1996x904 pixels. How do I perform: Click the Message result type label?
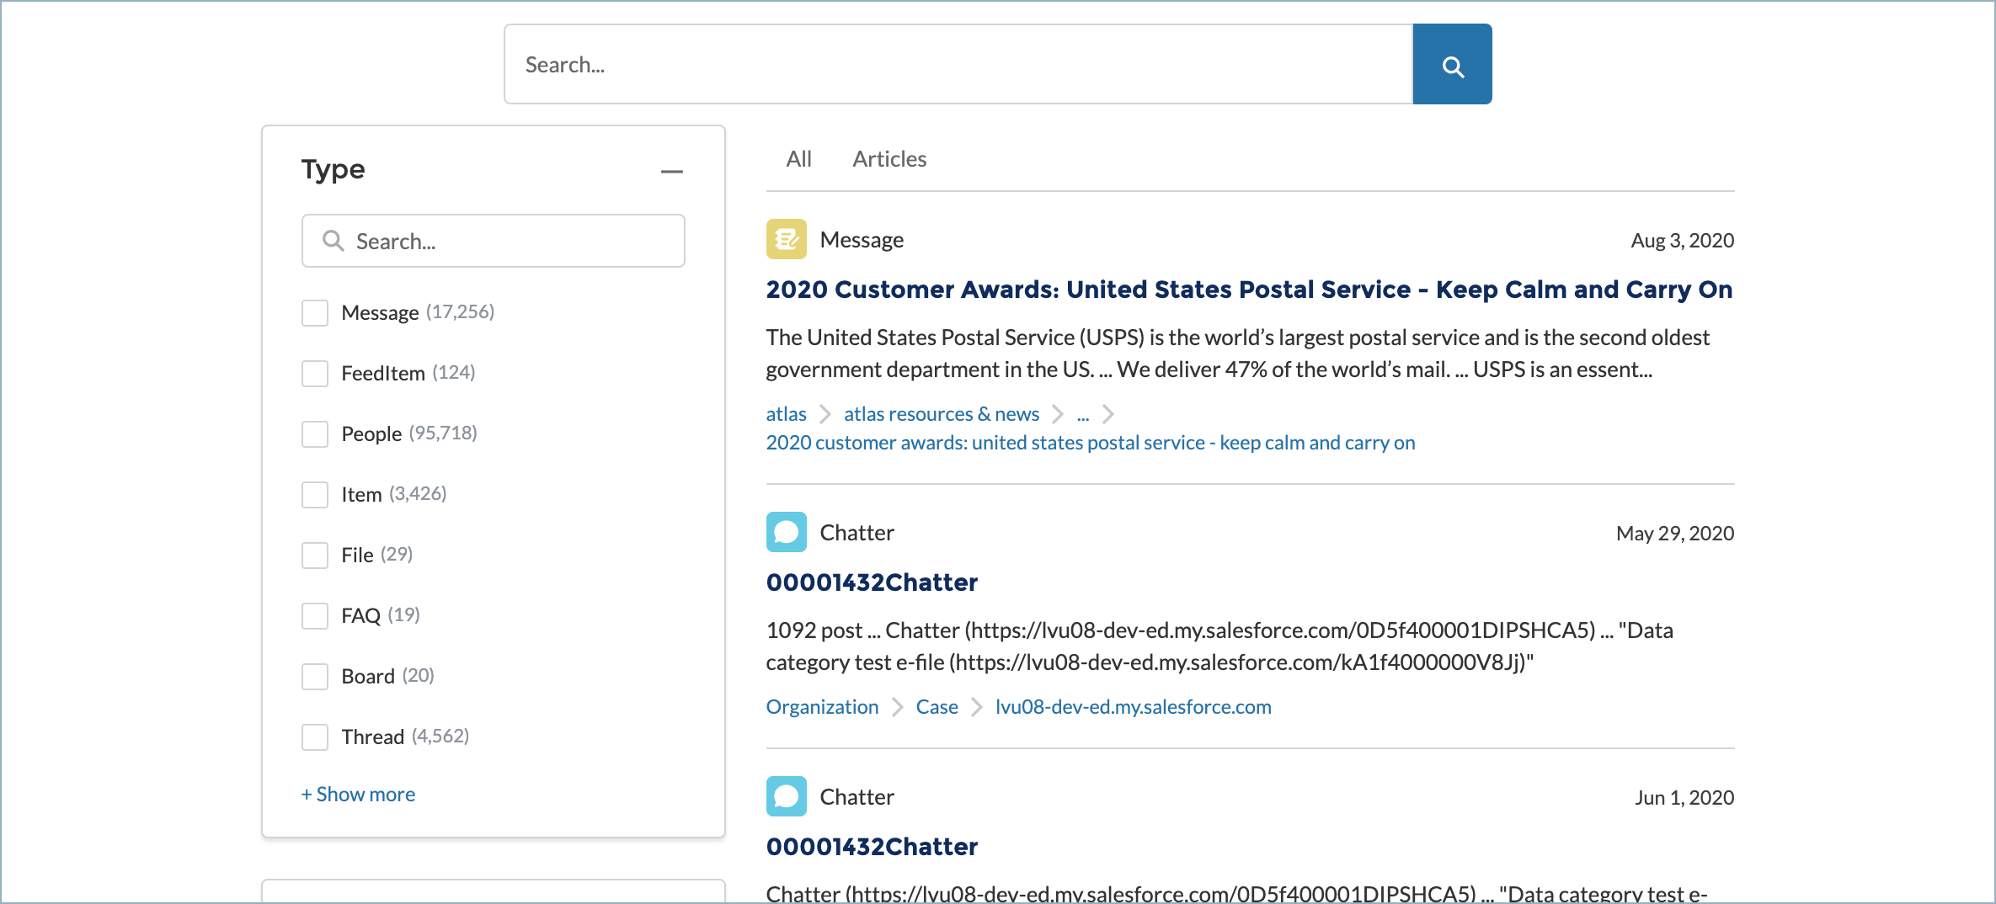(x=862, y=240)
